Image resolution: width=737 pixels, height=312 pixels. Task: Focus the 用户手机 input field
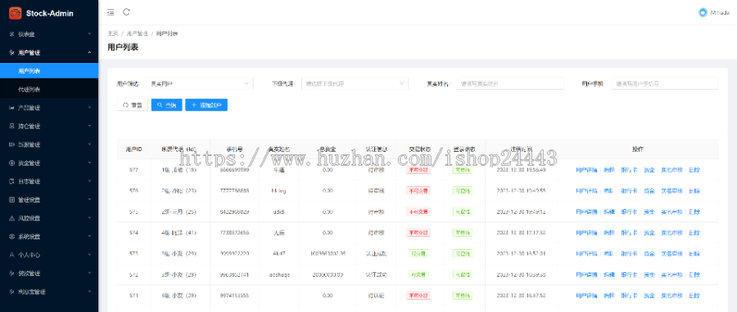coord(665,83)
